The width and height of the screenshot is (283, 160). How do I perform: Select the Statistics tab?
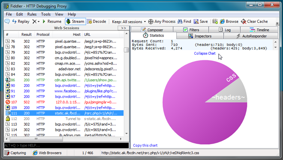pyautogui.click(x=154, y=36)
